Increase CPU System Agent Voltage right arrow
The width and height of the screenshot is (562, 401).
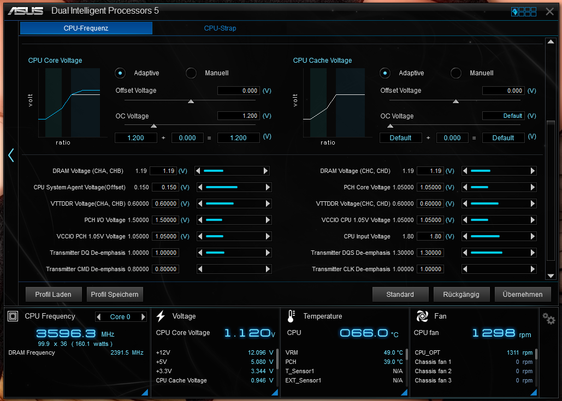click(x=268, y=187)
